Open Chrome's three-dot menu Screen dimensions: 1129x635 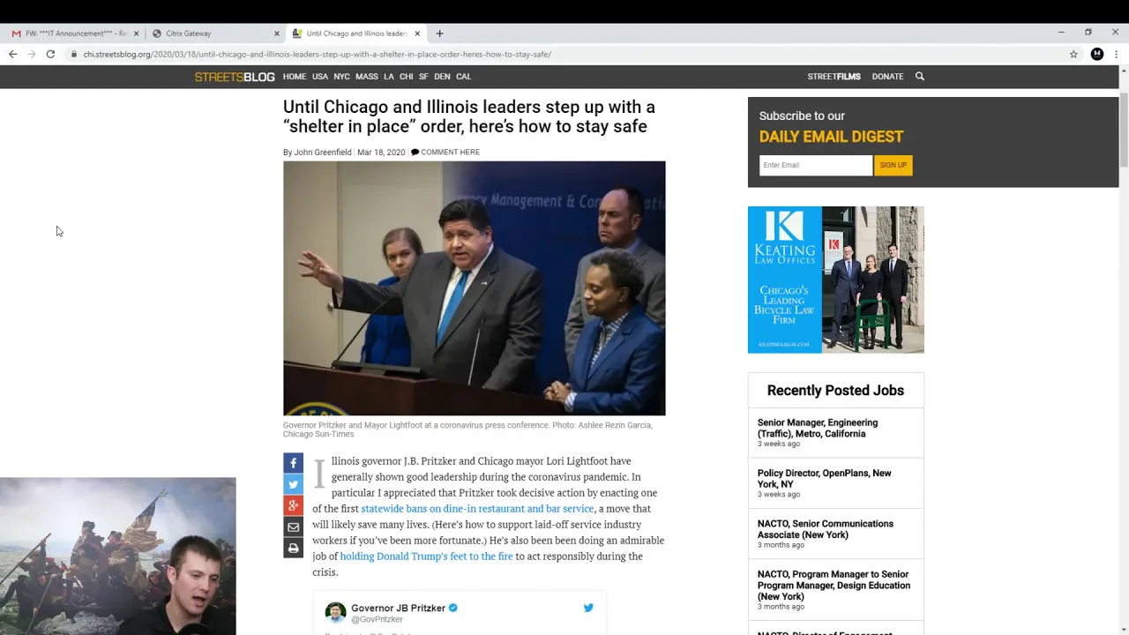point(1116,54)
